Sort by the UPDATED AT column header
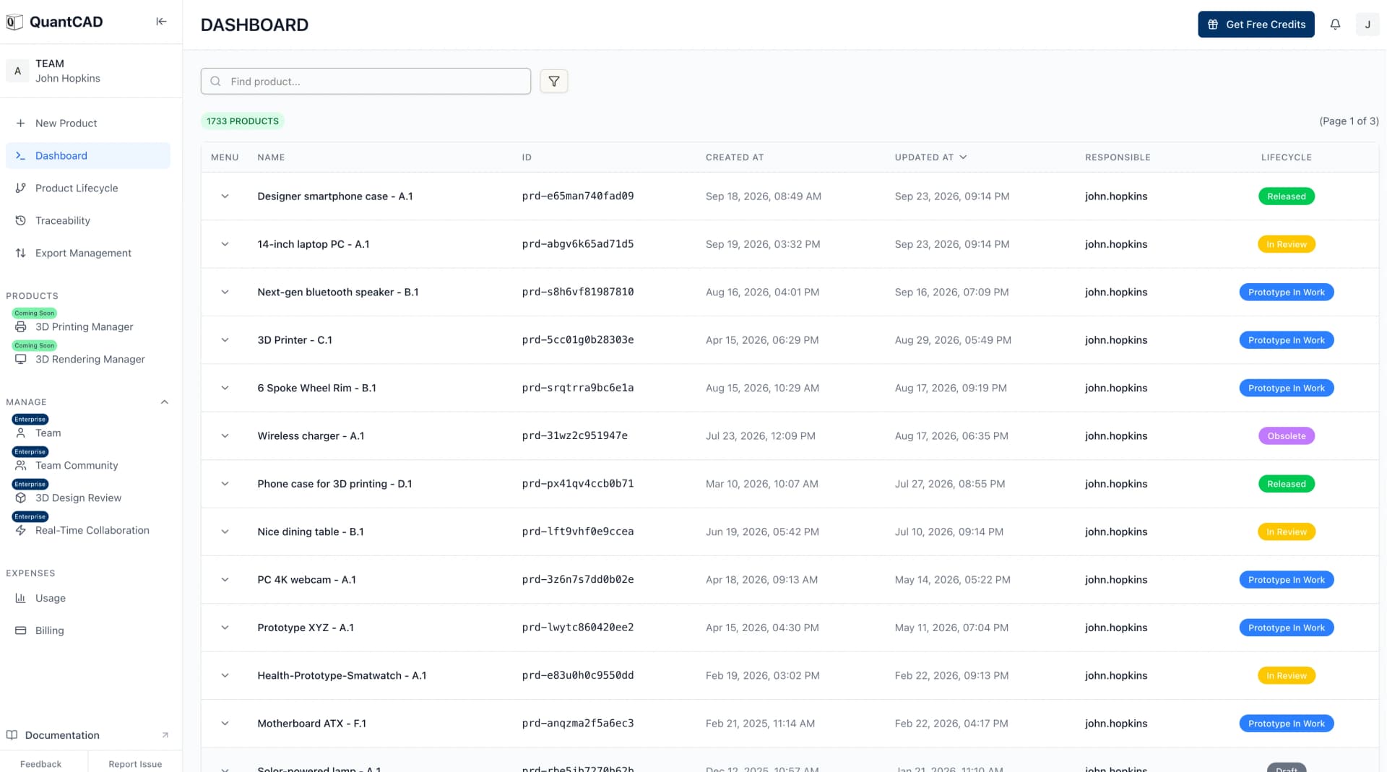 pos(930,157)
